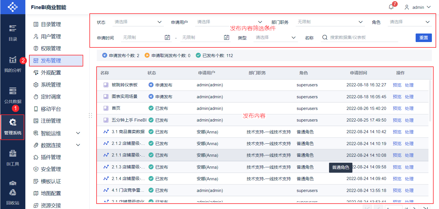Click the name search input field
Screen dimensions: 439x209
click(363, 37)
